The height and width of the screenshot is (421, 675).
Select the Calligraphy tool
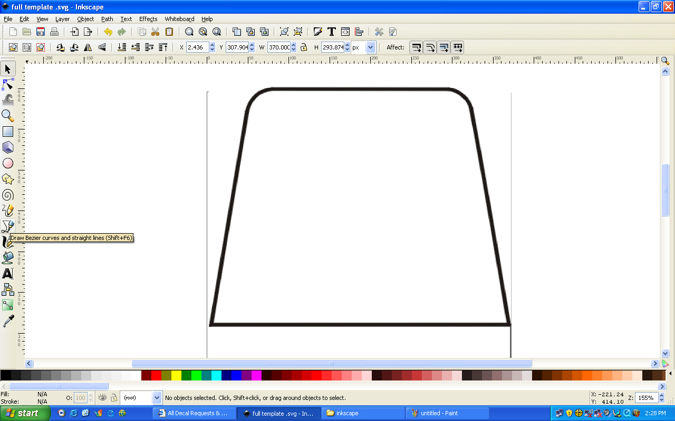(x=8, y=242)
